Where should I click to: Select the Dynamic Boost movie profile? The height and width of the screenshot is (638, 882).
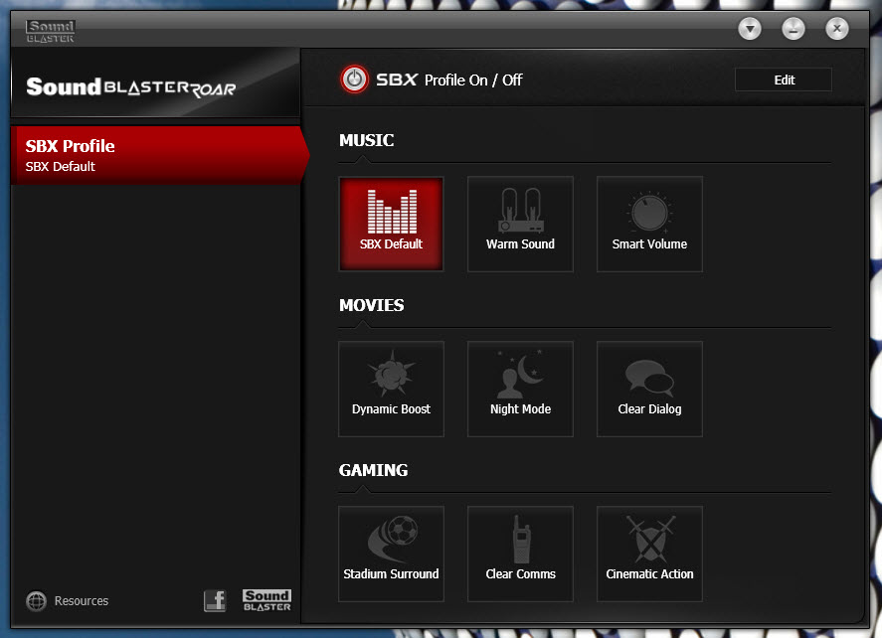[391, 389]
